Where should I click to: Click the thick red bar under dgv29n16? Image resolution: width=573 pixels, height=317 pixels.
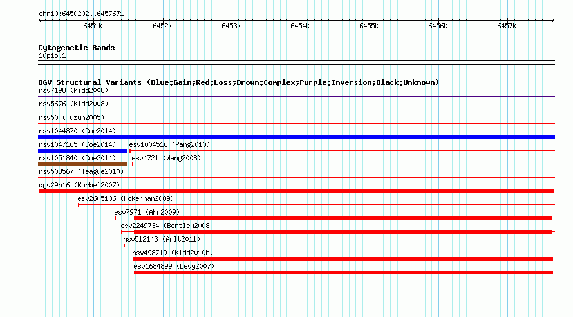(x=296, y=191)
